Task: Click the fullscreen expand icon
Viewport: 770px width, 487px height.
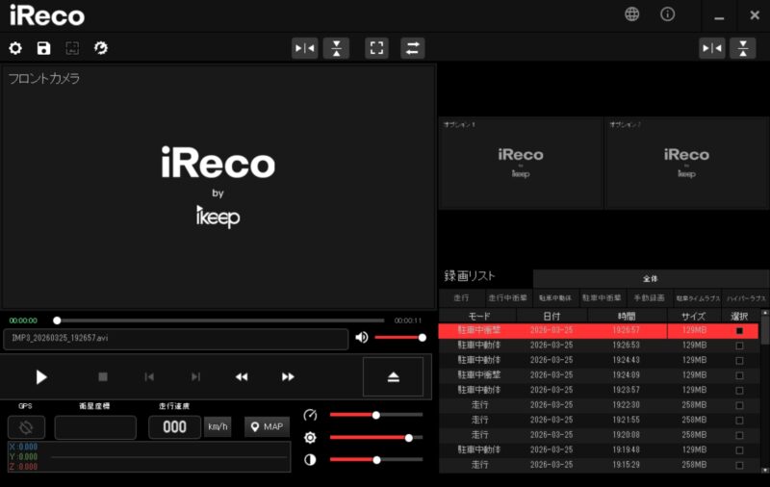Action: point(376,48)
